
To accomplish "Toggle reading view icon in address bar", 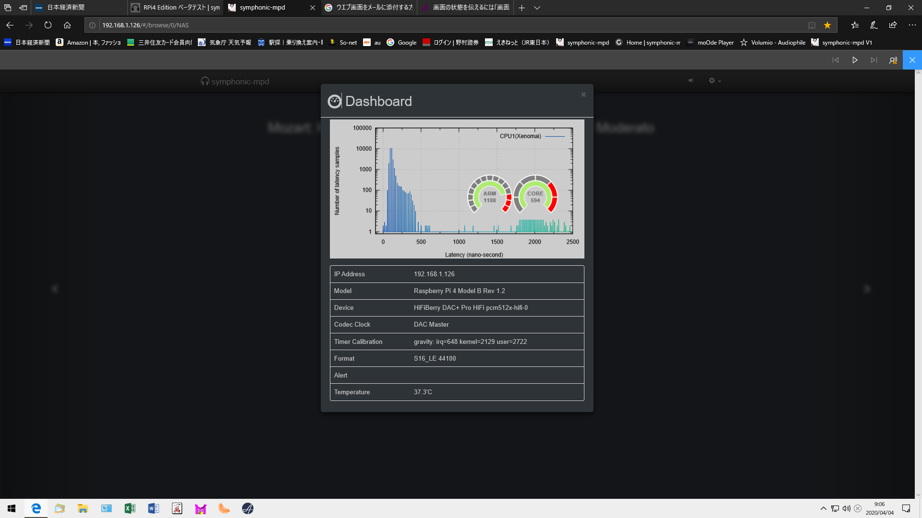I will (812, 25).
